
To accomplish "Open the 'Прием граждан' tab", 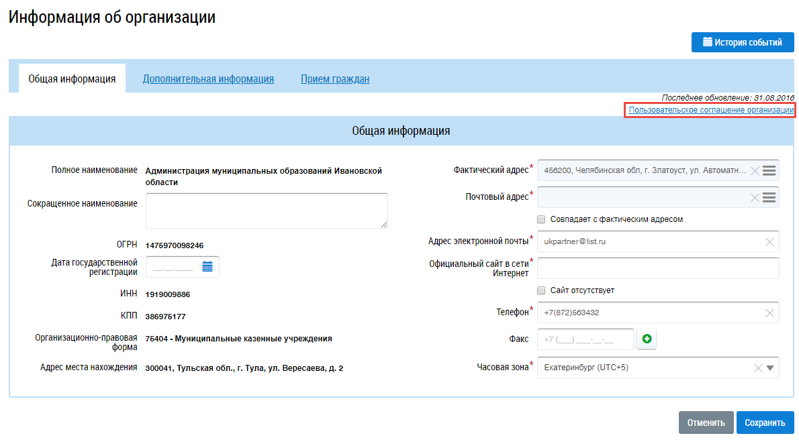I will click(x=335, y=79).
